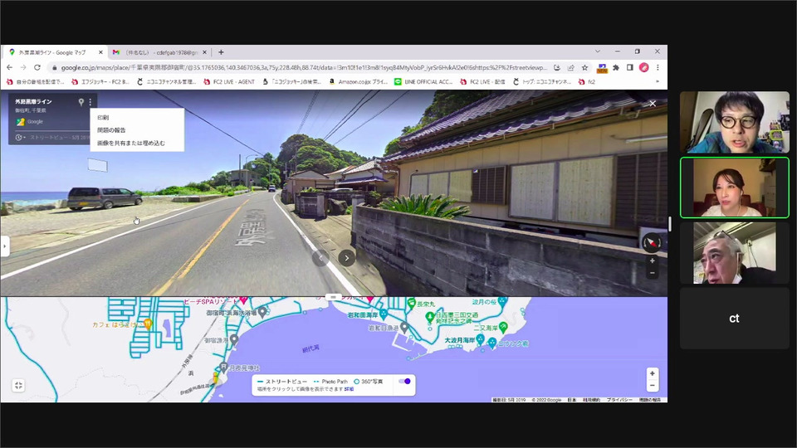
Task: Close the Google マップ tab
Action: [100, 52]
